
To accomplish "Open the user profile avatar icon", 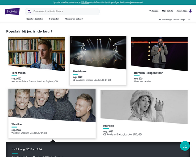I will [191, 11].
